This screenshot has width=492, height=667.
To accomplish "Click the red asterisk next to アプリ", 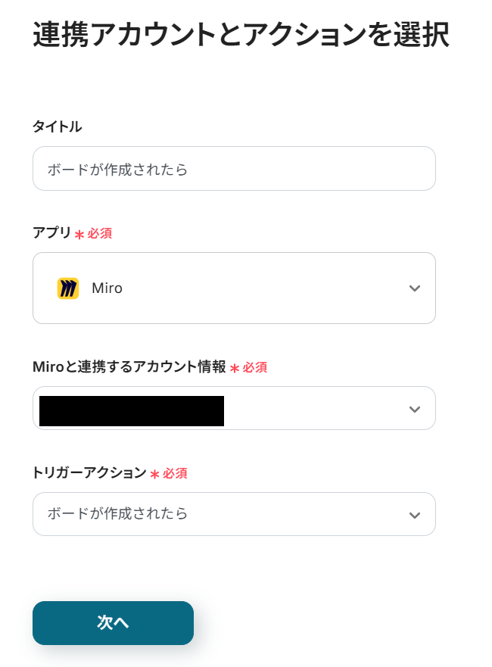I will pos(79,235).
